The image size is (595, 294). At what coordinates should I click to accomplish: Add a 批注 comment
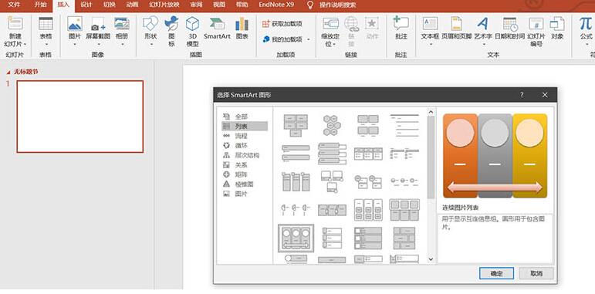pyautogui.click(x=401, y=23)
